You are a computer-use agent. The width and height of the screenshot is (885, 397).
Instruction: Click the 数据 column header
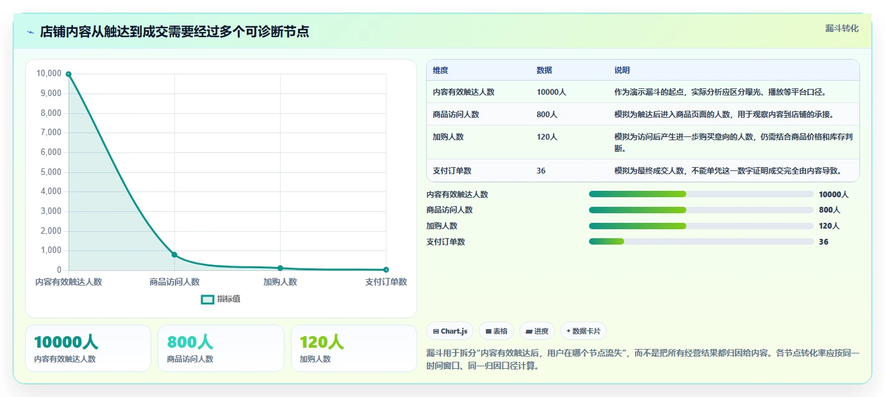(544, 70)
